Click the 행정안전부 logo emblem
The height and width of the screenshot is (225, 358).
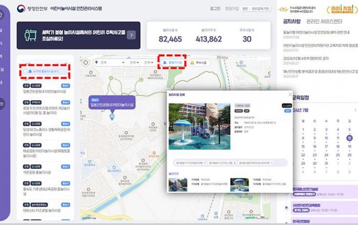click(21, 9)
